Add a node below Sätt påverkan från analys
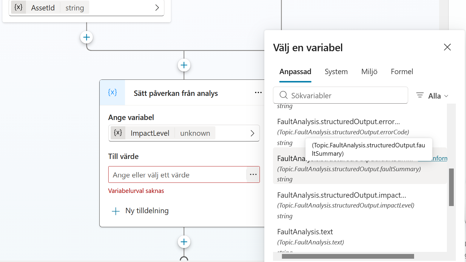This screenshot has width=466, height=262. coord(184,242)
